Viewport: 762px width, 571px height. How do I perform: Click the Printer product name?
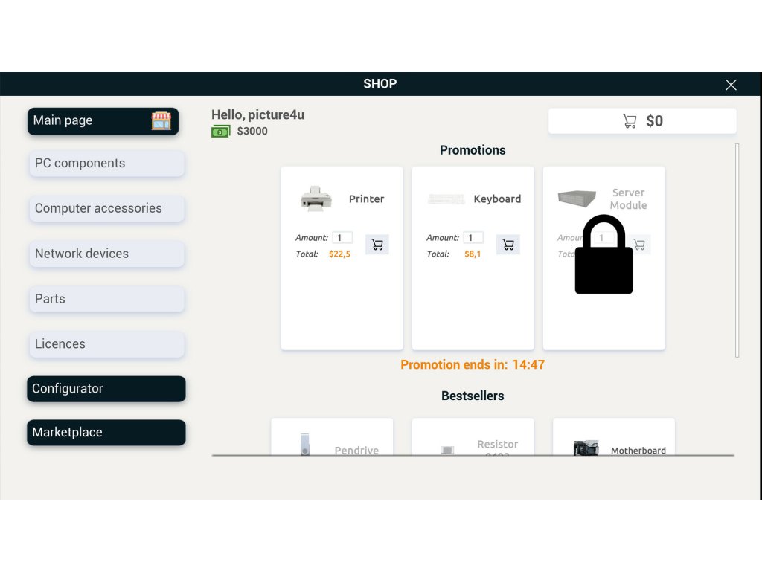tap(366, 199)
